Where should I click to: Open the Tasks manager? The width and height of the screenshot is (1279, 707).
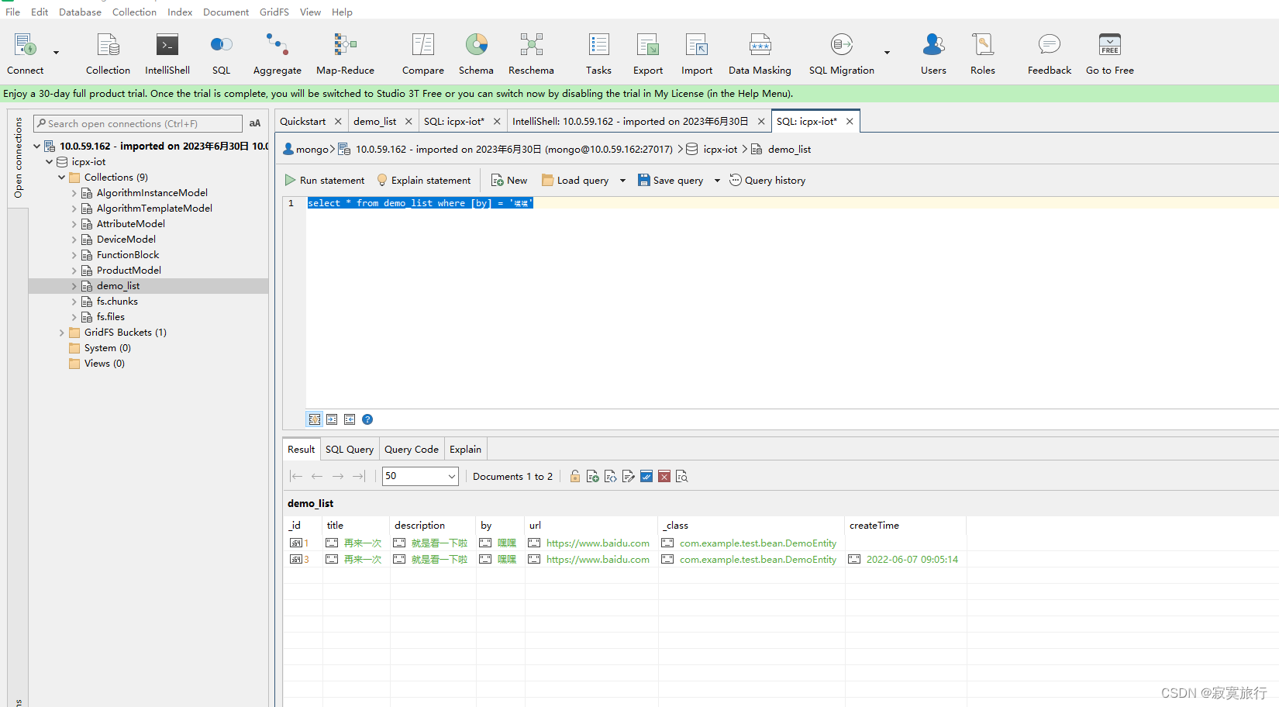(x=598, y=53)
